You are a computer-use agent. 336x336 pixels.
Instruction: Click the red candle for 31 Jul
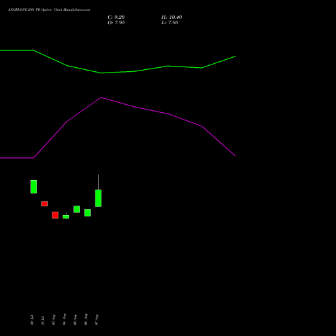click(44, 204)
